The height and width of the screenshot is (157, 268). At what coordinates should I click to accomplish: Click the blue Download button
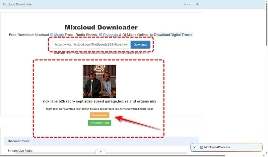(x=140, y=45)
